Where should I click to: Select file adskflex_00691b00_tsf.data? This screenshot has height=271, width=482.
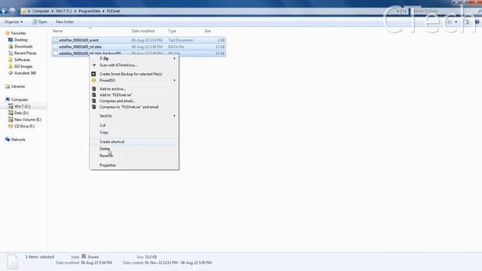coord(81,47)
